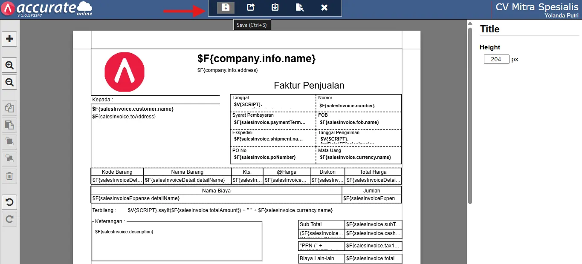Select the red company logo image
The width and height of the screenshot is (582, 264).
coord(125,72)
